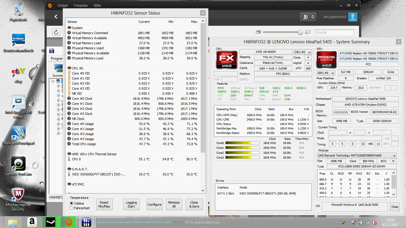
Task: Click the Suche search field in Origin
Action: coord(335,32)
